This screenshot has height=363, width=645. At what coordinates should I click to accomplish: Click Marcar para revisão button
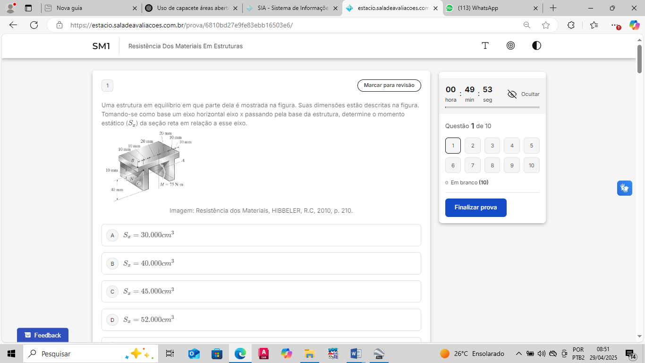click(389, 86)
